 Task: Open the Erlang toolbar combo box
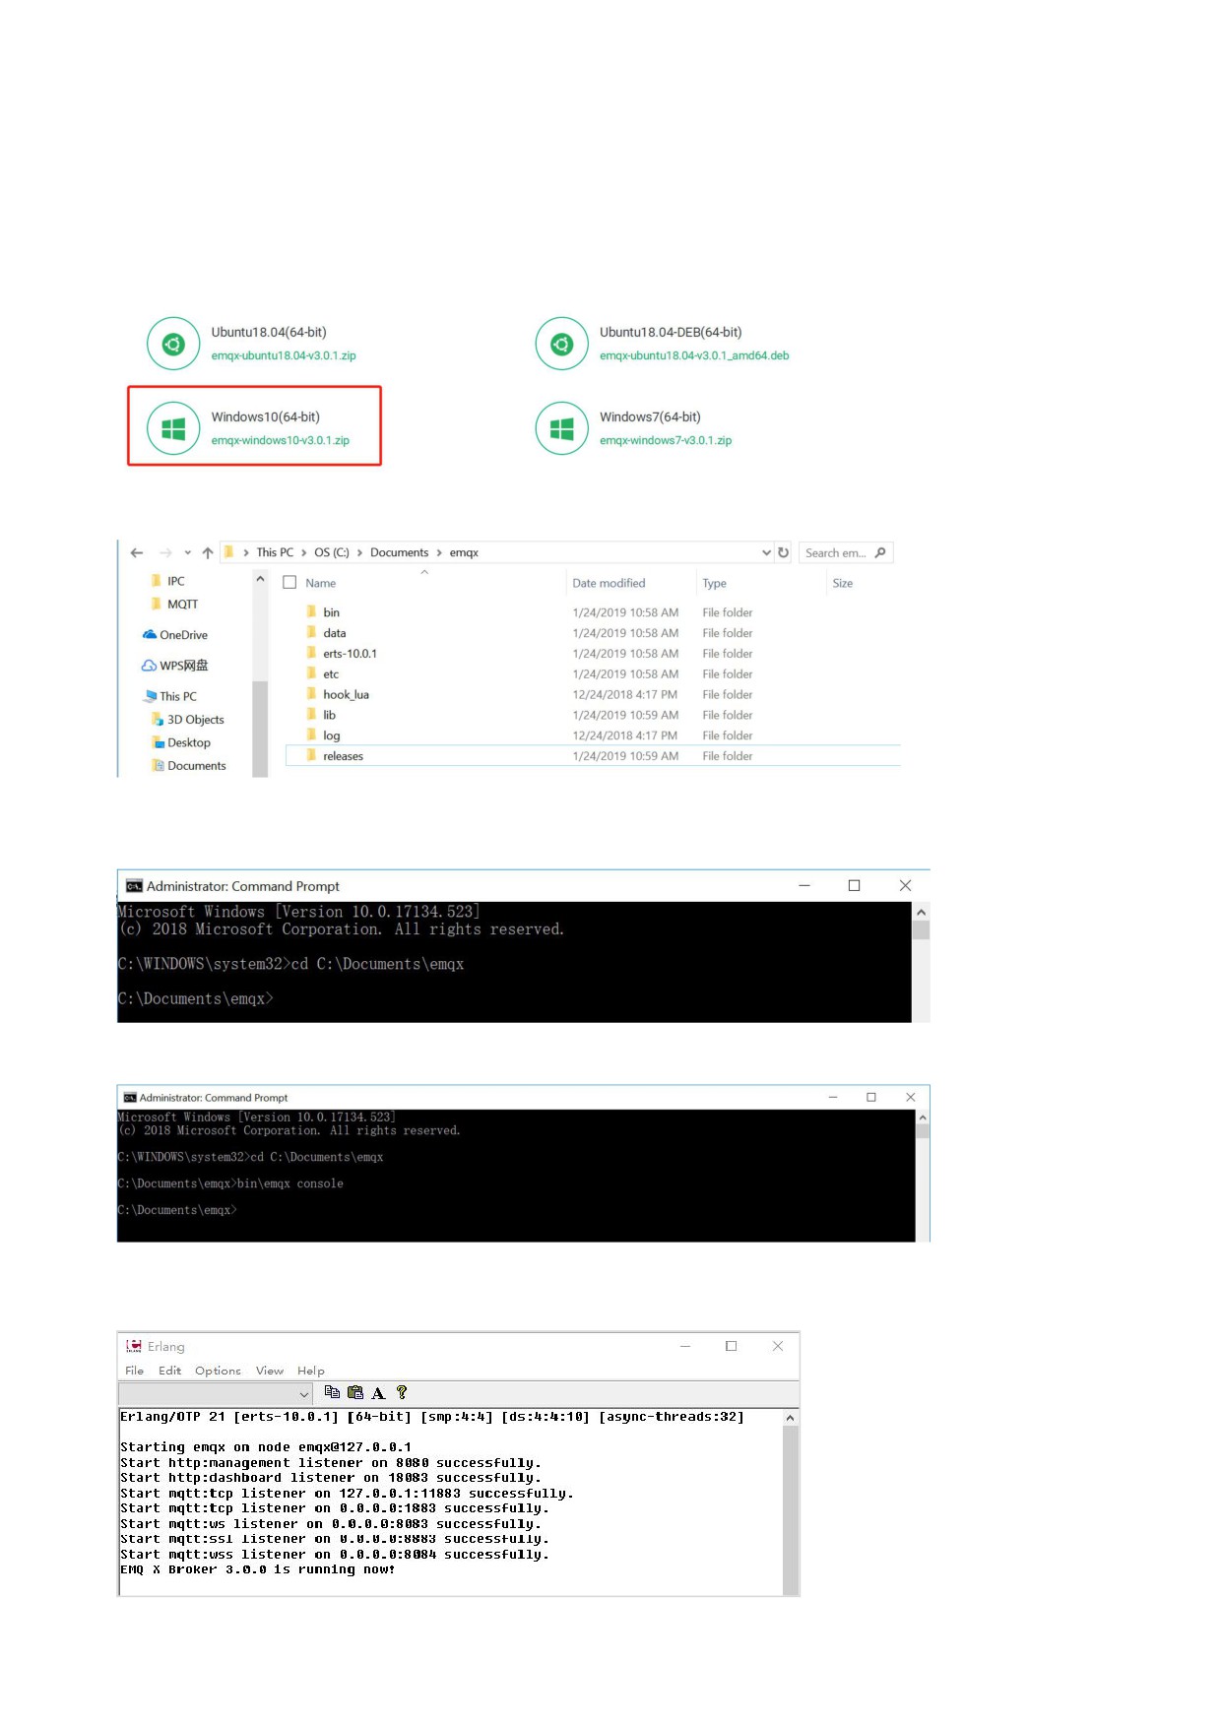(x=216, y=1393)
